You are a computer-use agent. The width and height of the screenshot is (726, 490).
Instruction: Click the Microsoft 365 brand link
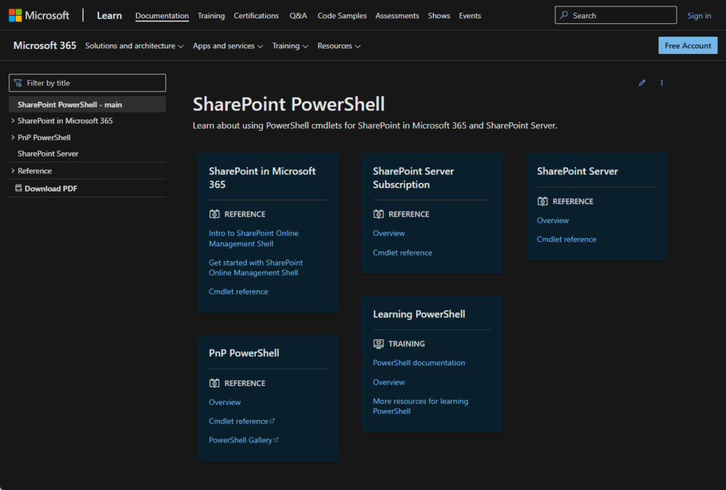pyautogui.click(x=45, y=45)
